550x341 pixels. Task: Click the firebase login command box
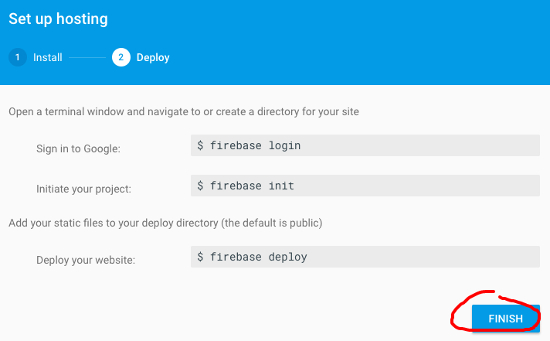click(x=365, y=145)
